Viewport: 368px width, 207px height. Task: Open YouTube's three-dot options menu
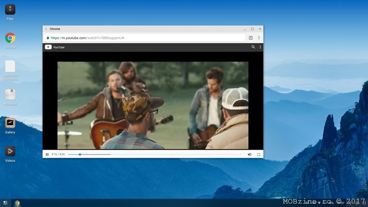tap(260, 47)
